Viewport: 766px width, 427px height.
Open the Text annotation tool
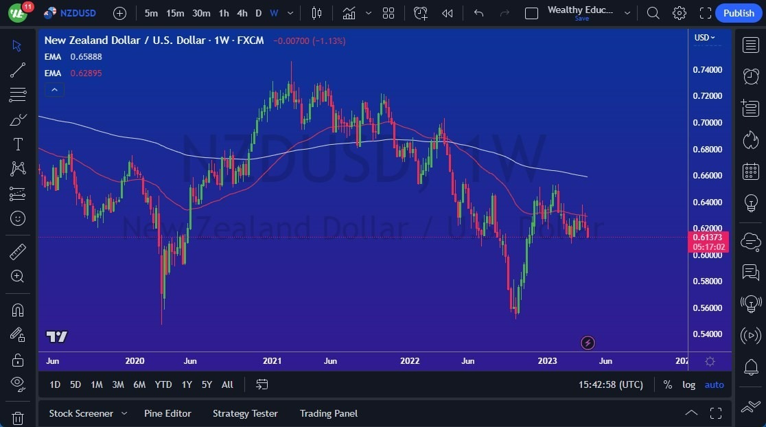[x=17, y=144]
